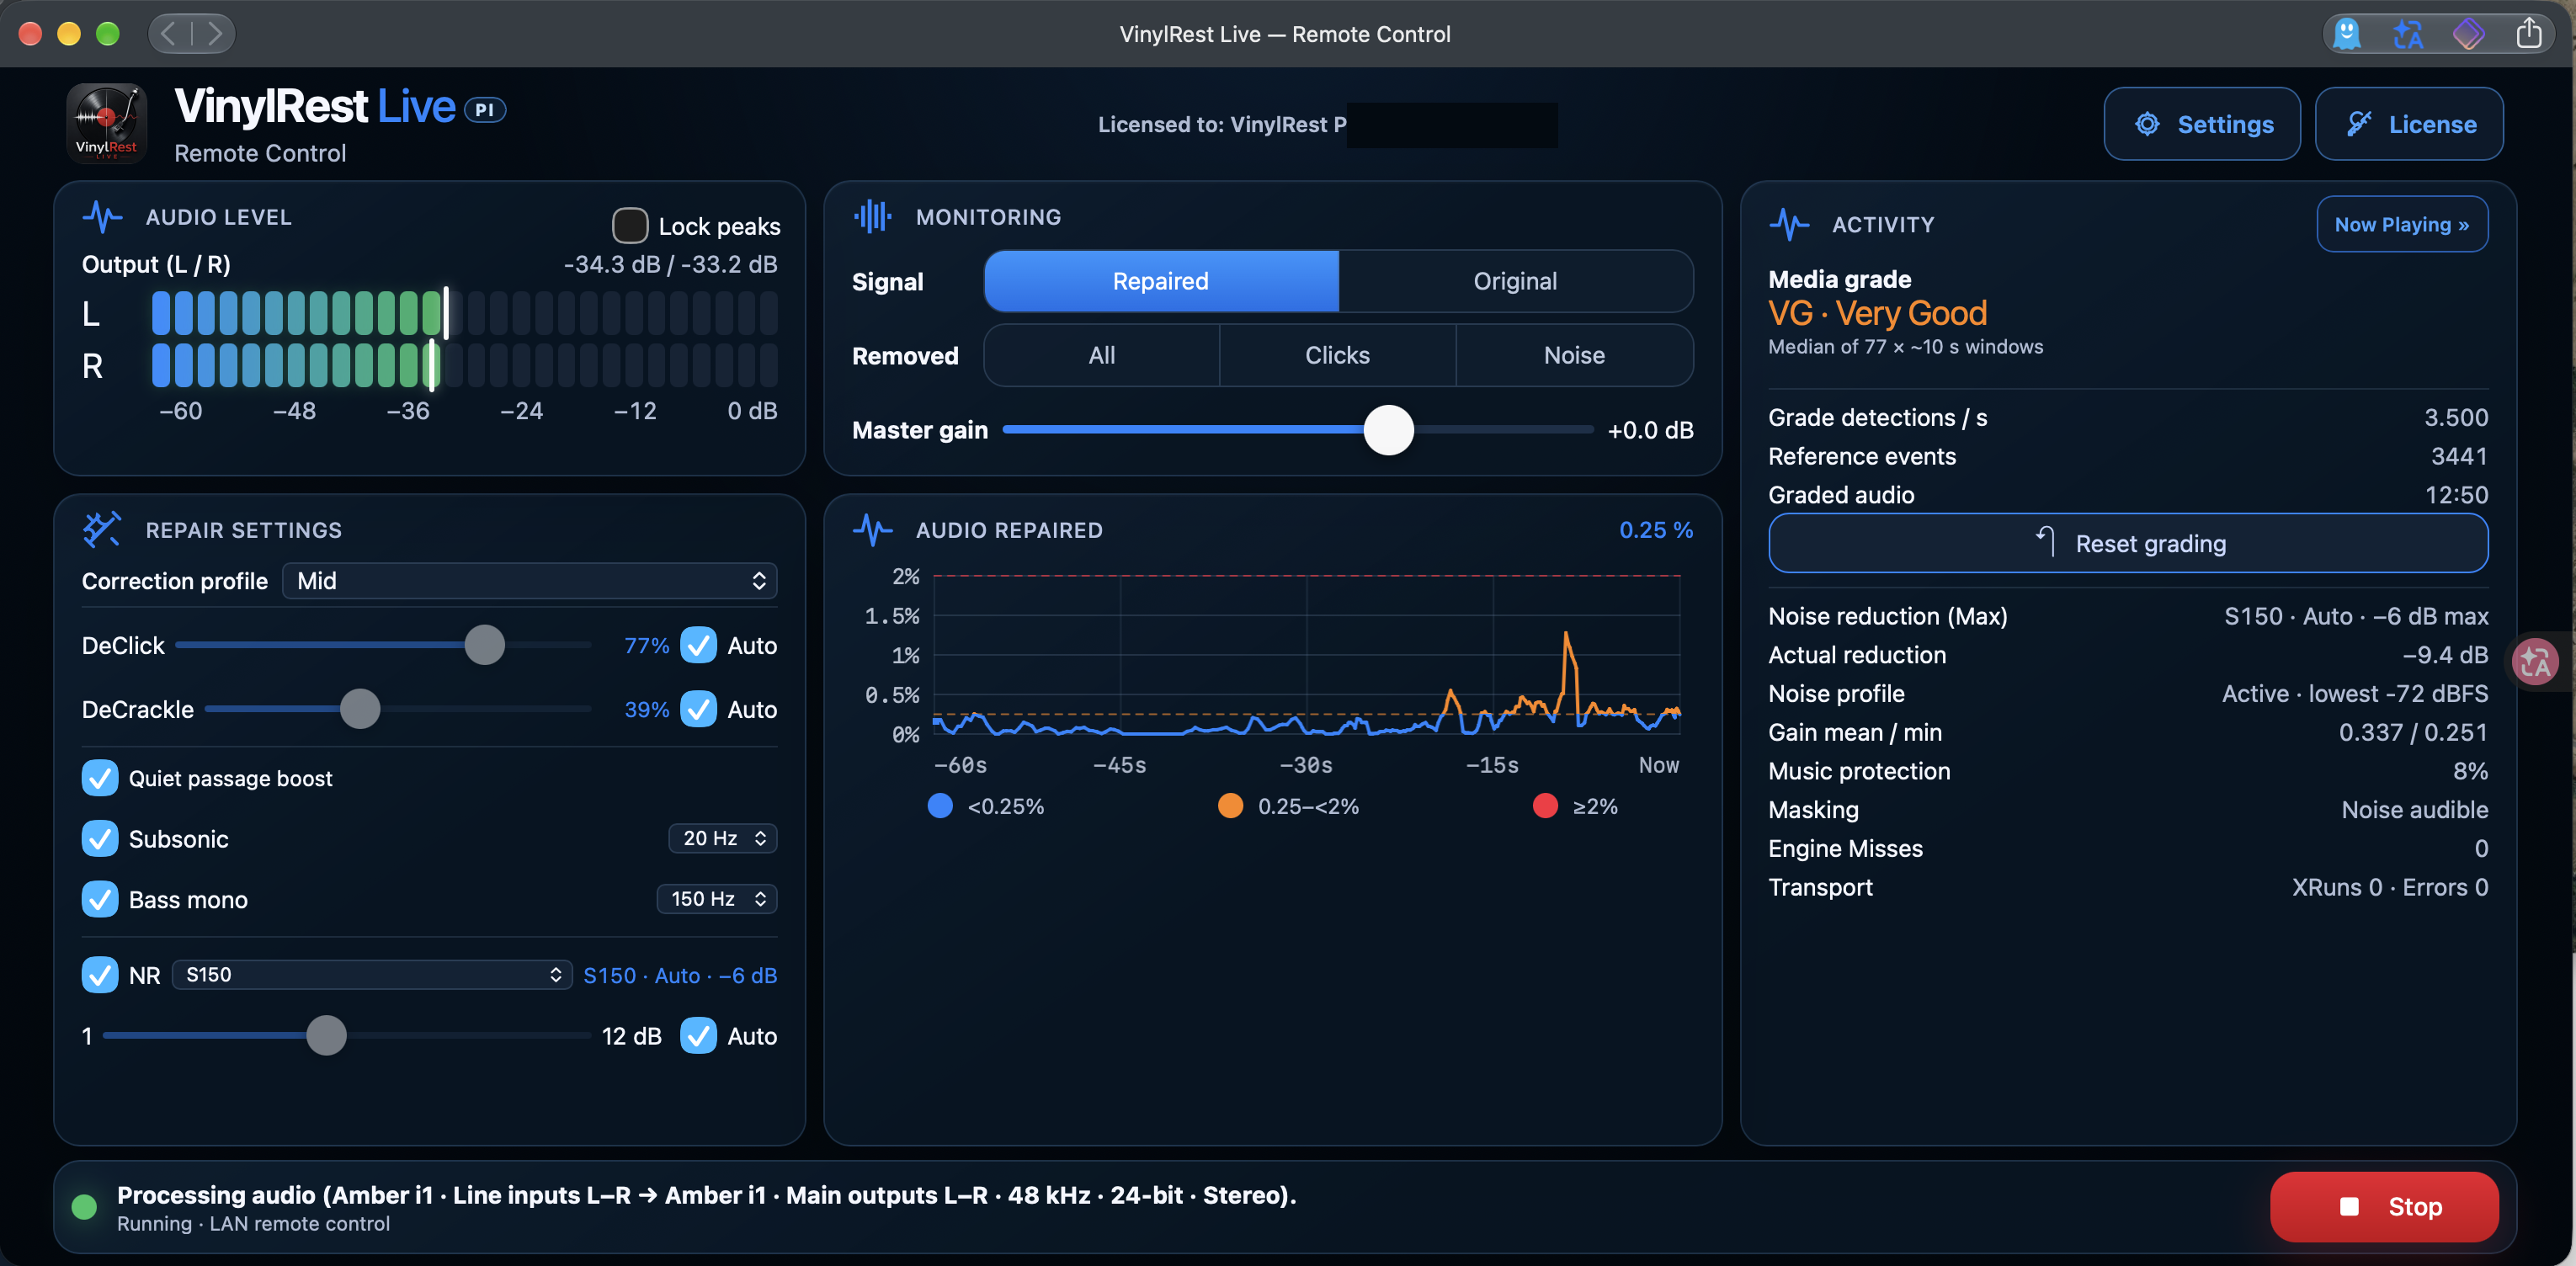
Task: Click the VinylRest turntable app logo
Action: [x=107, y=123]
